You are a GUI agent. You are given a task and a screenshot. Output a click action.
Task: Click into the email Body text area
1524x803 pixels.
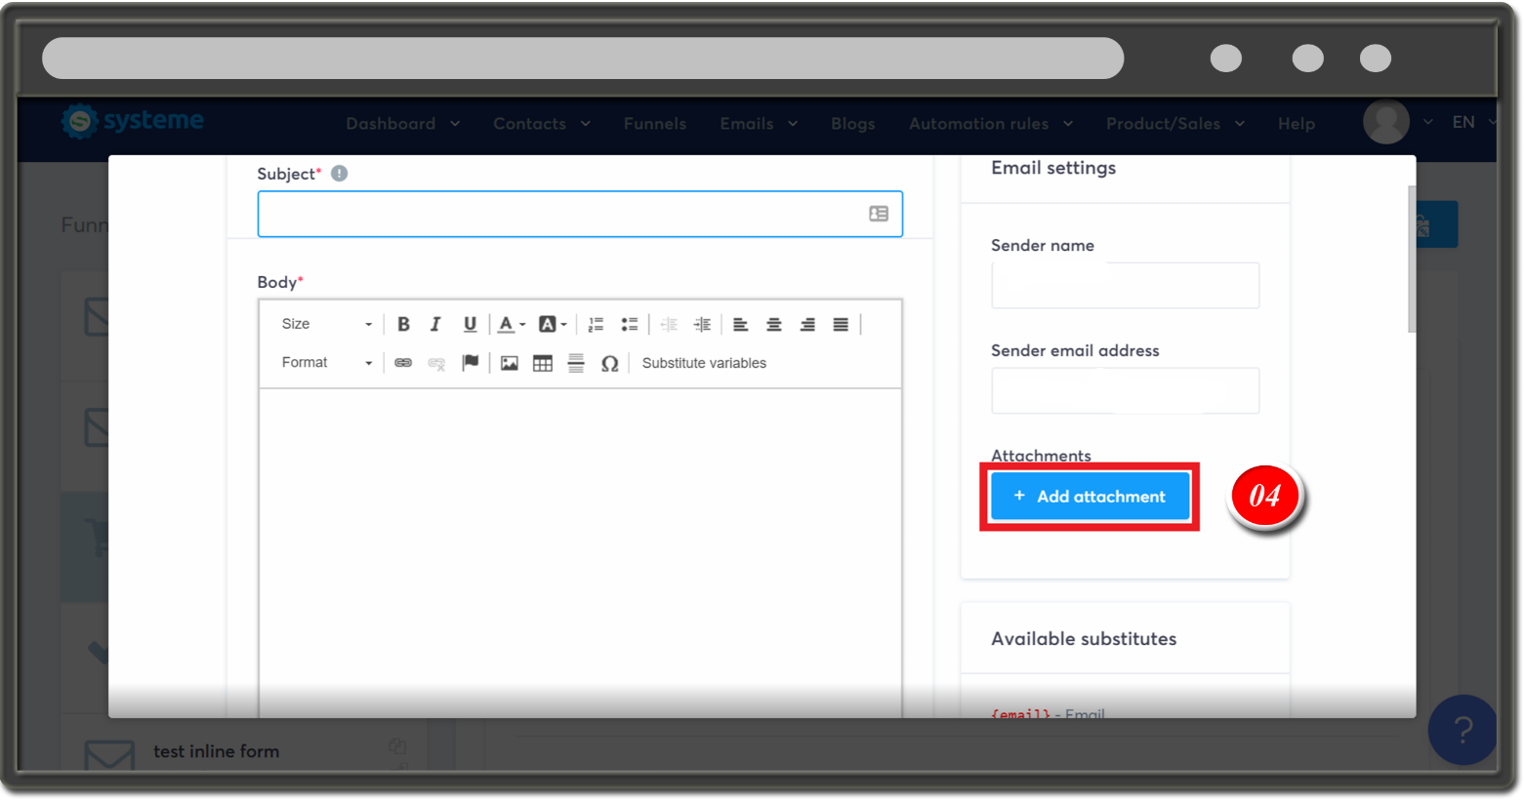pyautogui.click(x=580, y=551)
